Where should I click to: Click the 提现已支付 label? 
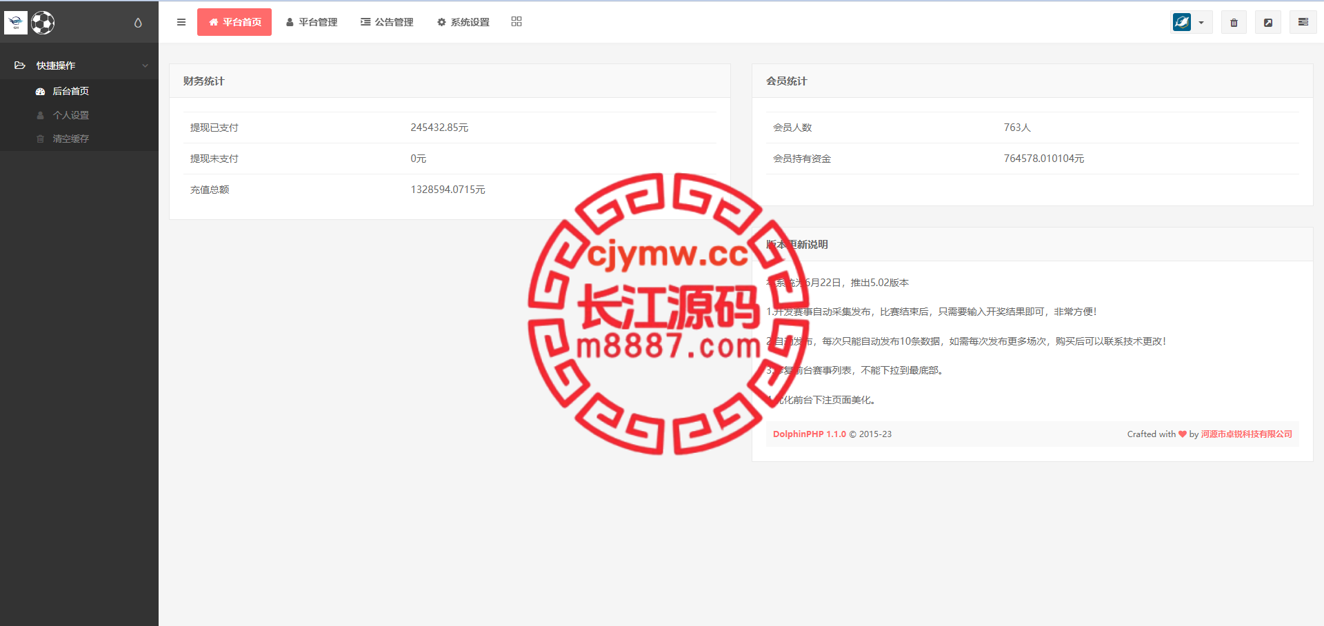coord(214,128)
